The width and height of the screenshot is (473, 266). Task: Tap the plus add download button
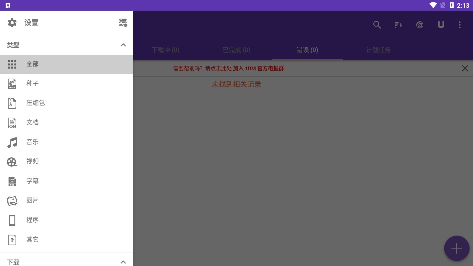tap(457, 248)
